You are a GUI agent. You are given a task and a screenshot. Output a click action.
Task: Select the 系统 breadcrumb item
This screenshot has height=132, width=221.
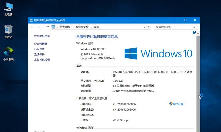[97, 27]
